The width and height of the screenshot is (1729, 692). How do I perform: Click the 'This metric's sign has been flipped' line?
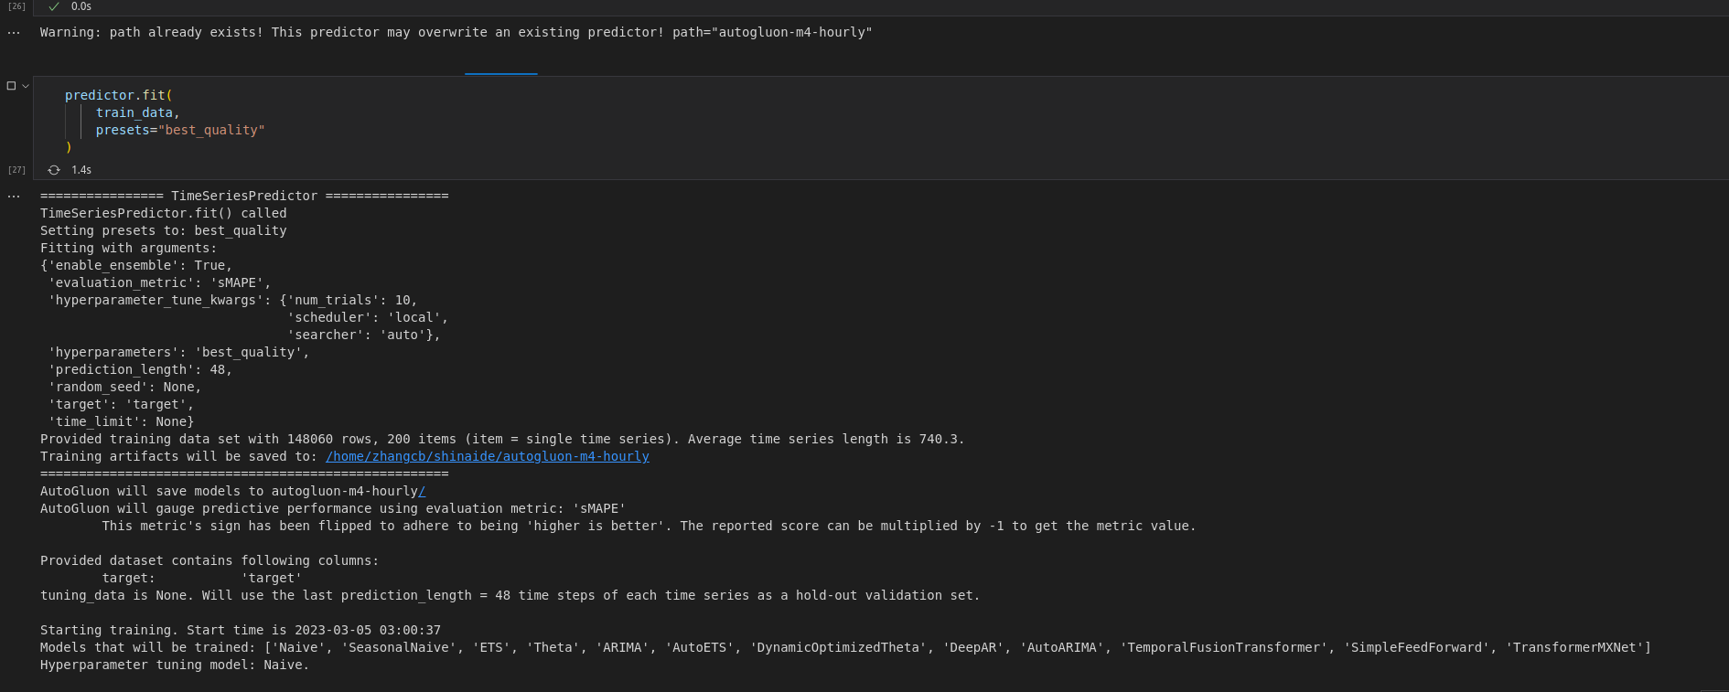pyautogui.click(x=650, y=526)
